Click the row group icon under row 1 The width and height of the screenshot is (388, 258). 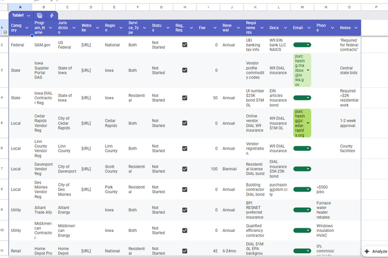coord(5,32)
